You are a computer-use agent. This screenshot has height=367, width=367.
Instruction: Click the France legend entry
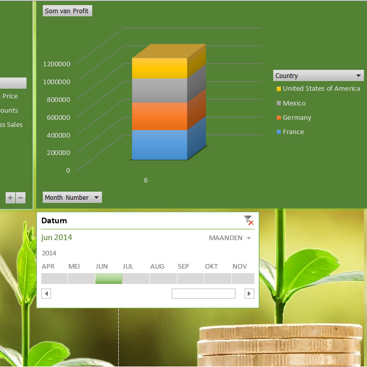pos(293,132)
